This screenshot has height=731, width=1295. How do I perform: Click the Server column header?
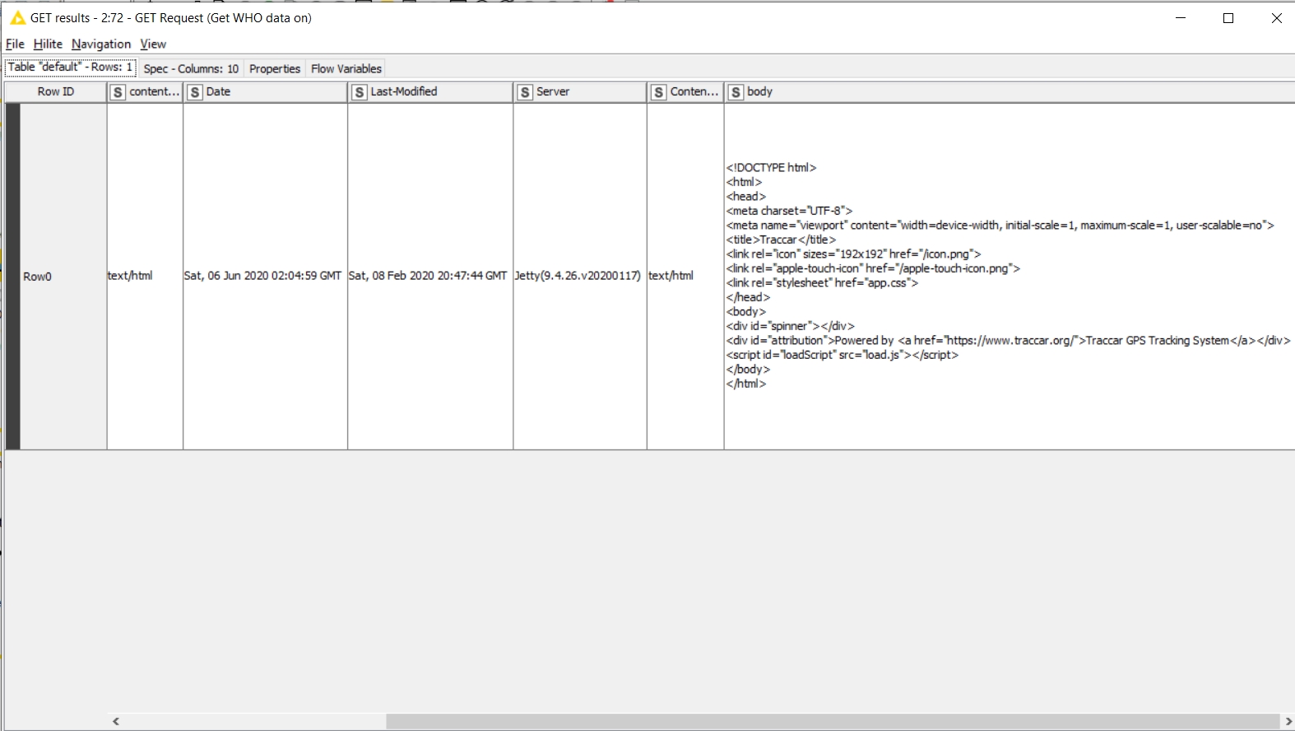point(580,91)
